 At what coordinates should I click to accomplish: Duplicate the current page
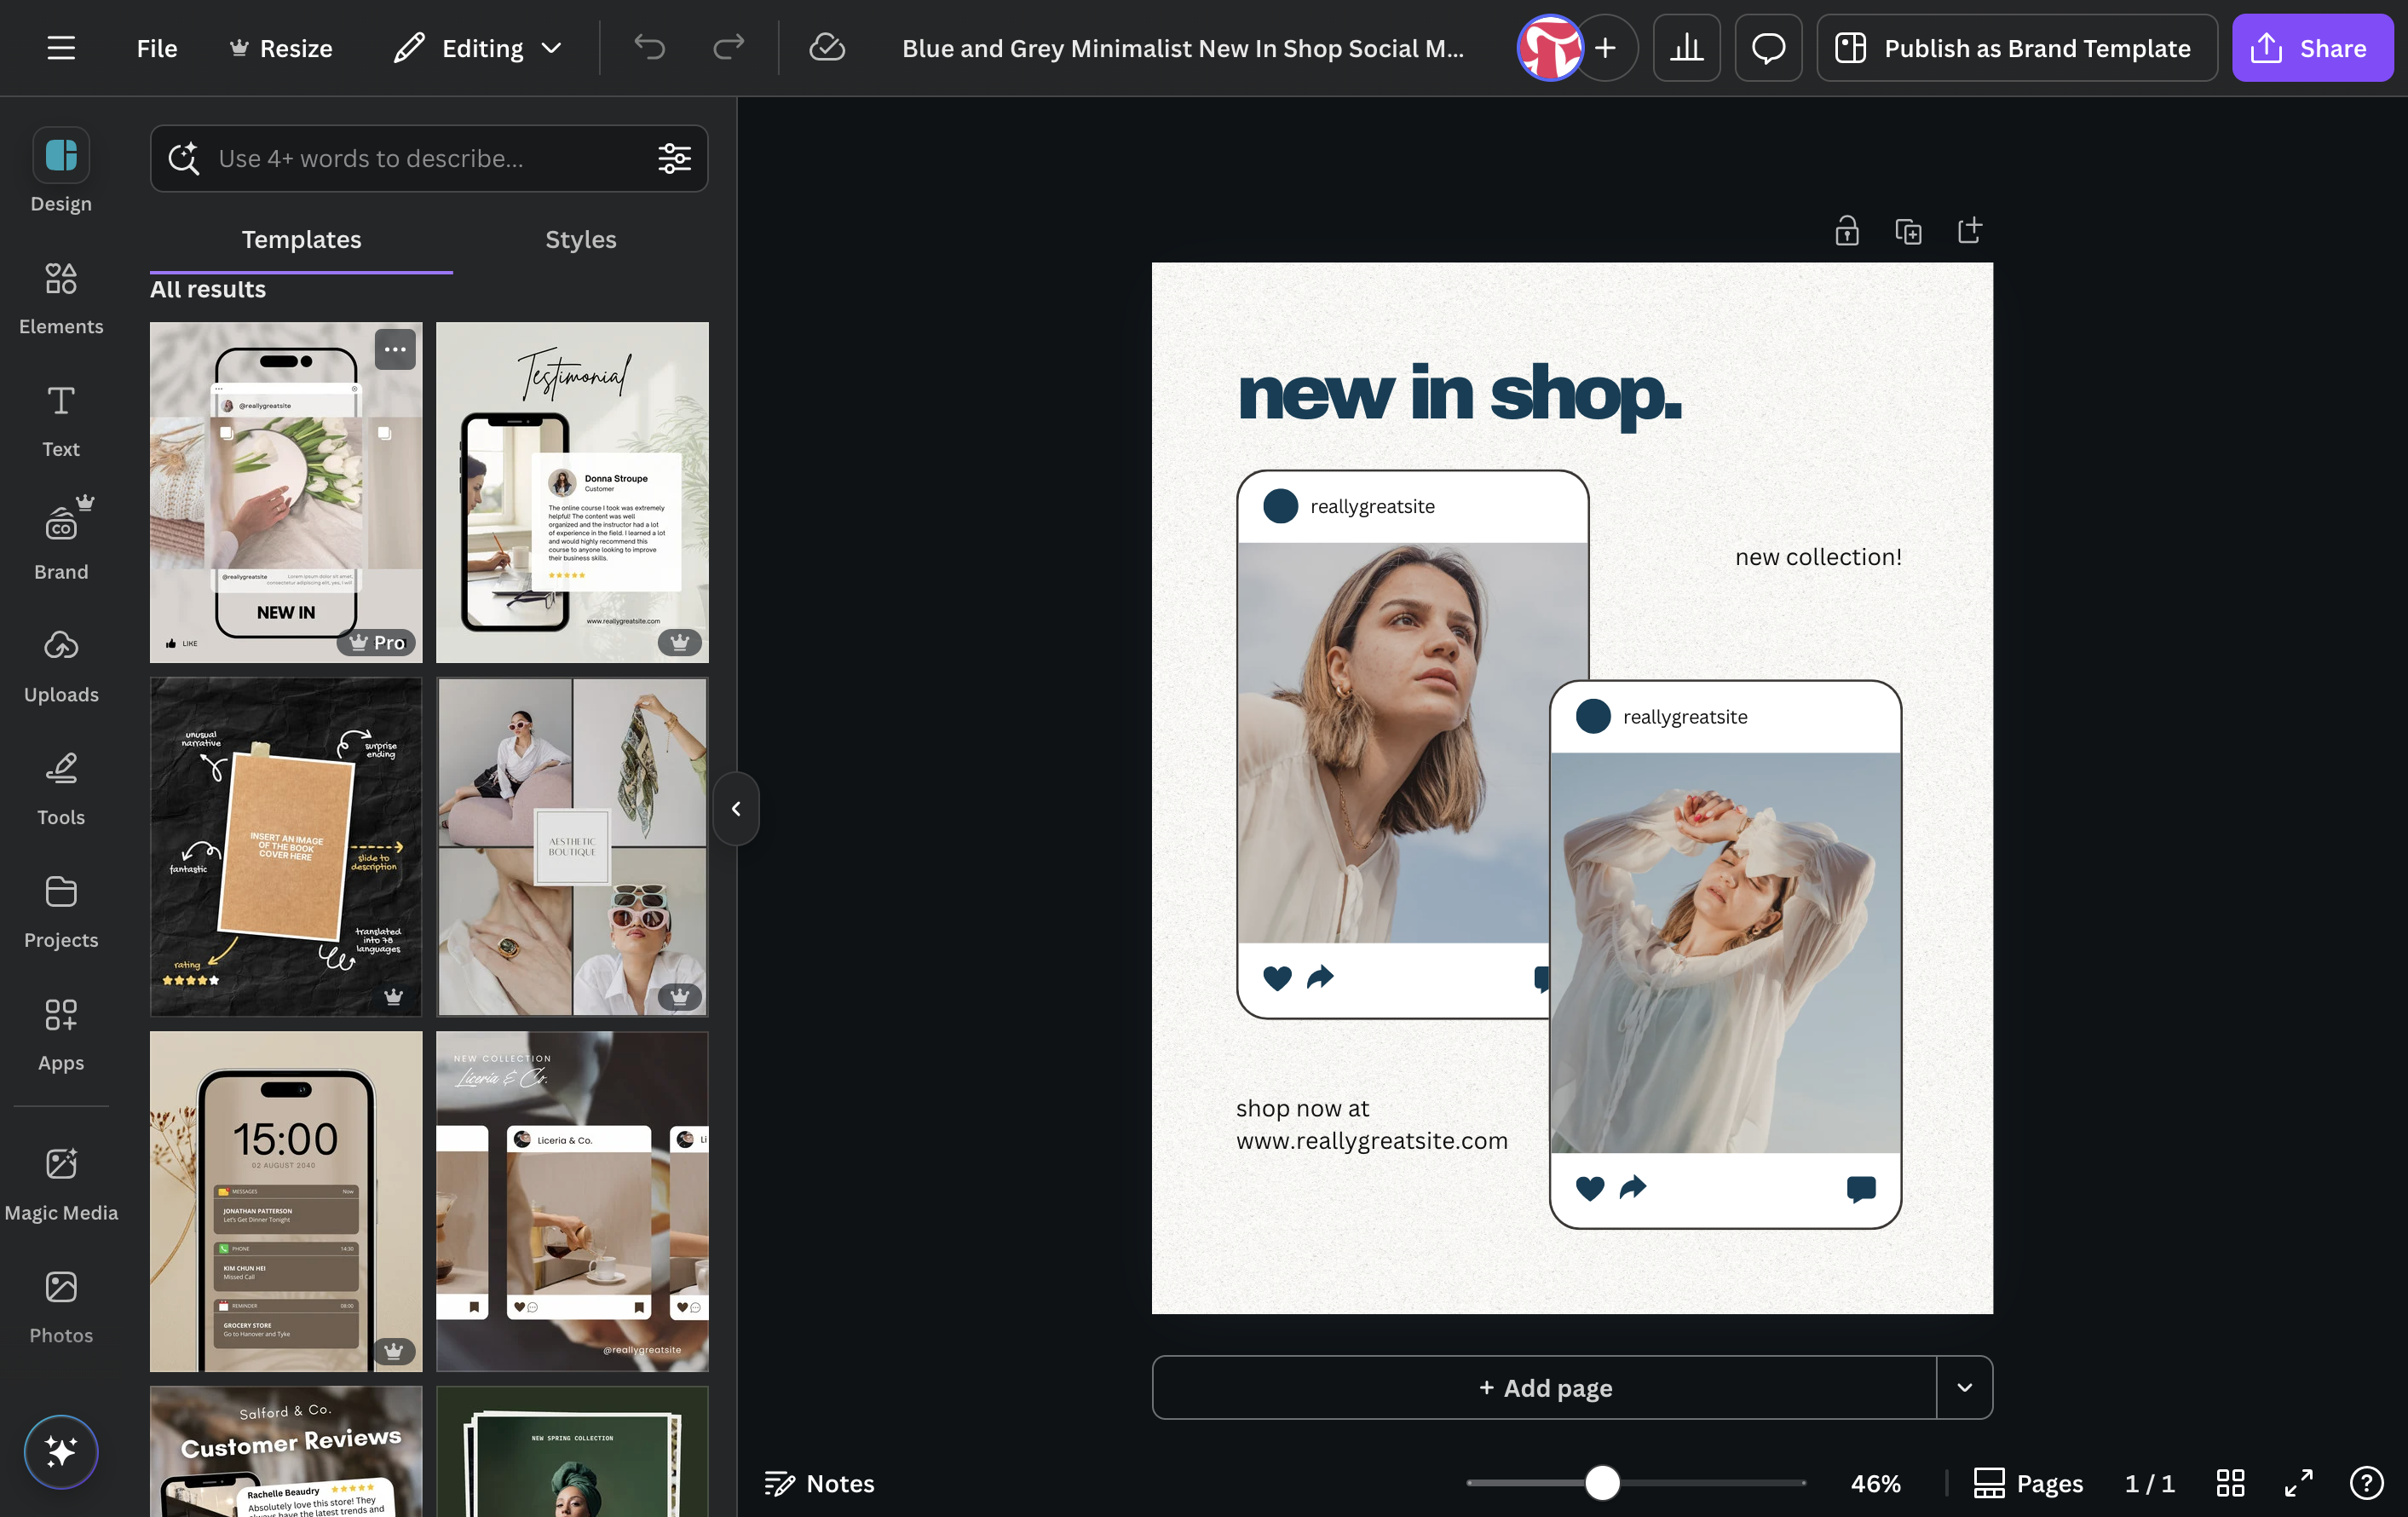click(x=1908, y=231)
